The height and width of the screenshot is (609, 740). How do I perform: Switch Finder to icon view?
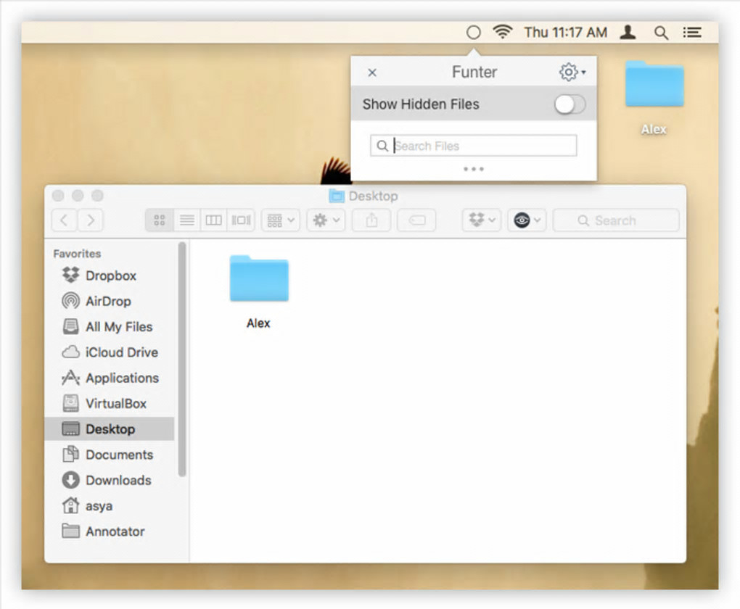click(160, 220)
